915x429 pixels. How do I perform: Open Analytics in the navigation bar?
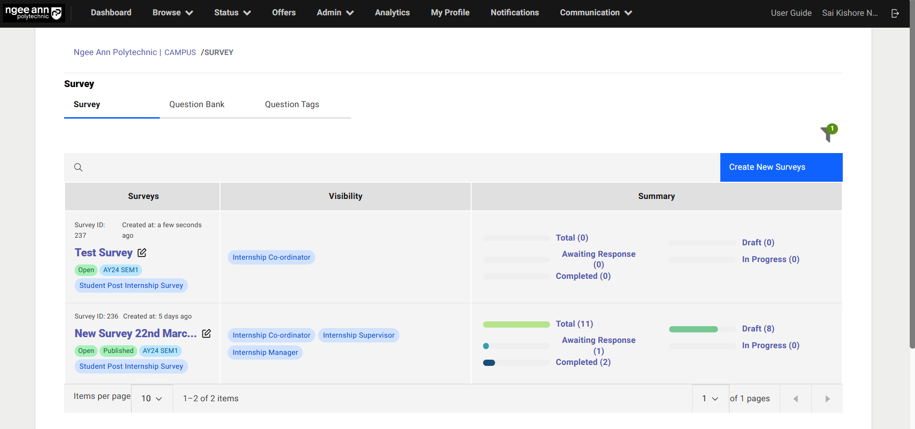[392, 13]
